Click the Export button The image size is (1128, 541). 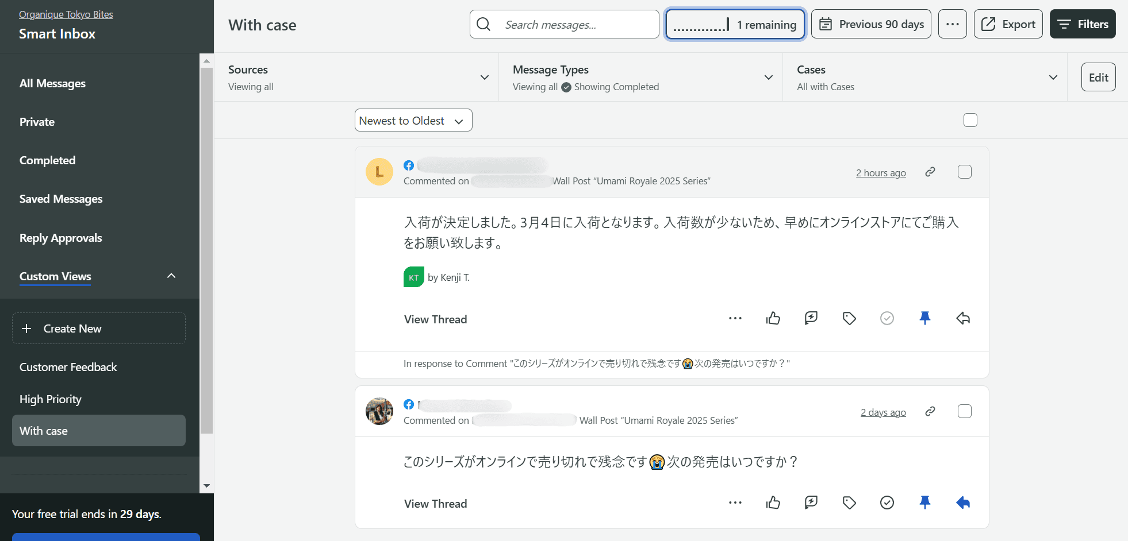click(1008, 24)
